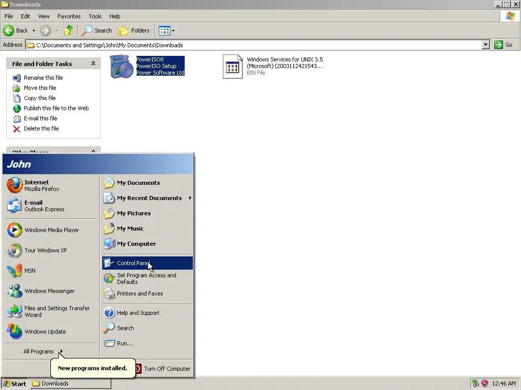Screen dimensions: 521x390
Task: Open Windows Media Player
Action: tap(51, 230)
